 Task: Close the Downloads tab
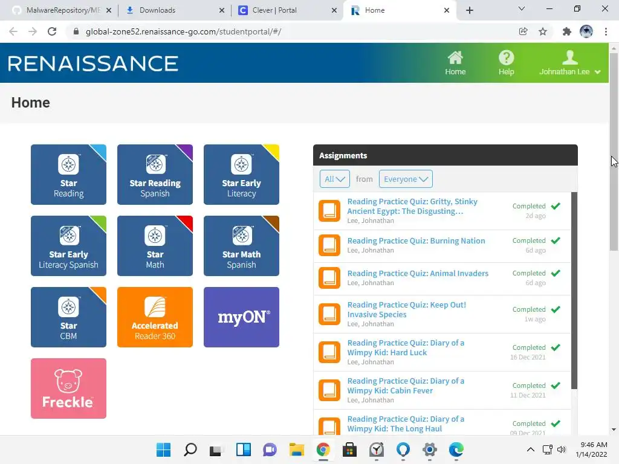point(221,10)
